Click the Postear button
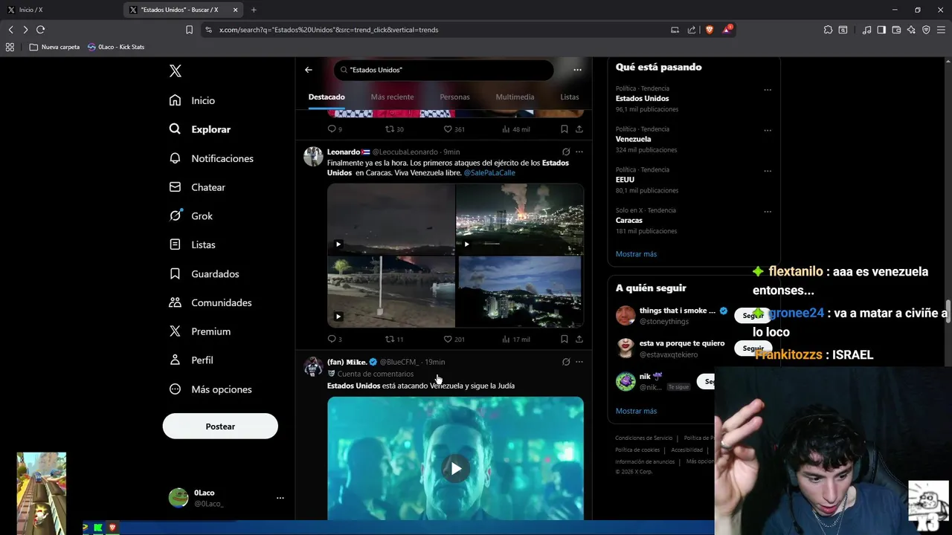 click(220, 427)
